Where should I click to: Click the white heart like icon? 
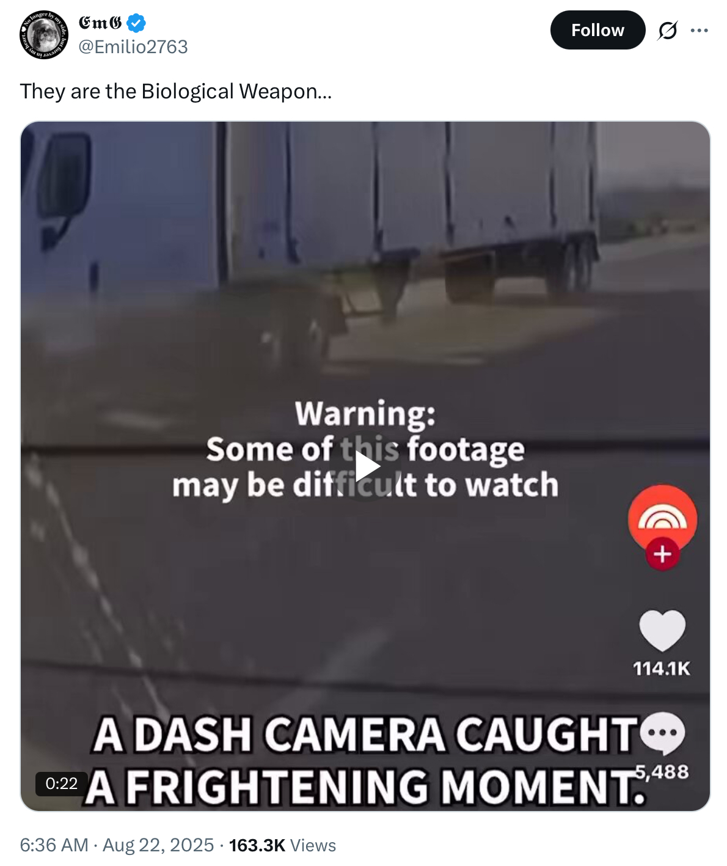click(x=662, y=631)
